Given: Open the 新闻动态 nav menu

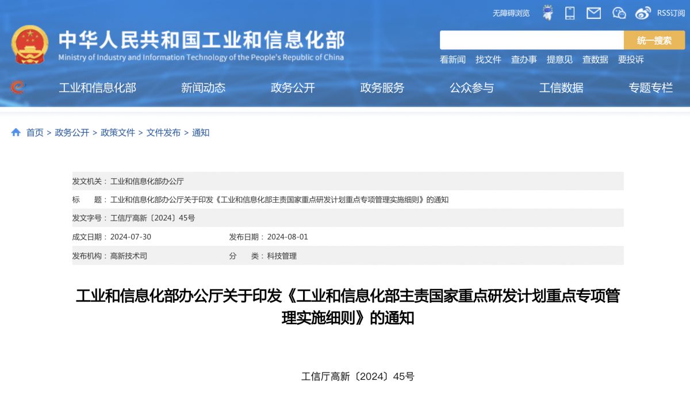Looking at the screenshot, I should tap(203, 87).
